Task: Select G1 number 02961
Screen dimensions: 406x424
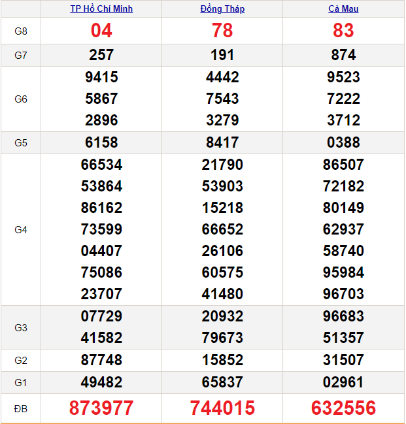Action: coord(343,382)
